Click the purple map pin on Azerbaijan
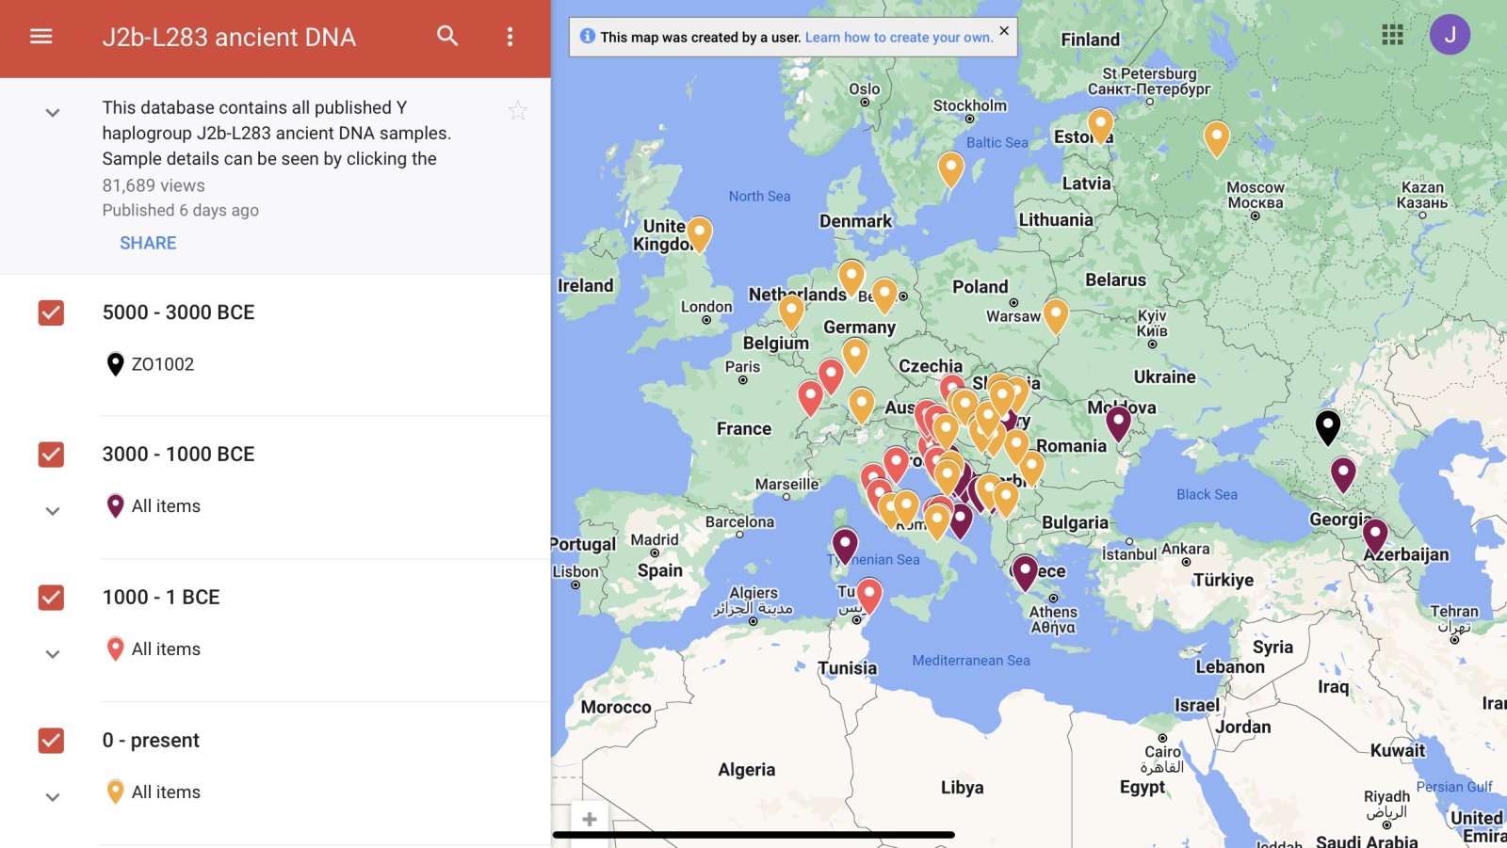Screen dimensions: 1507x848 (x=1375, y=536)
